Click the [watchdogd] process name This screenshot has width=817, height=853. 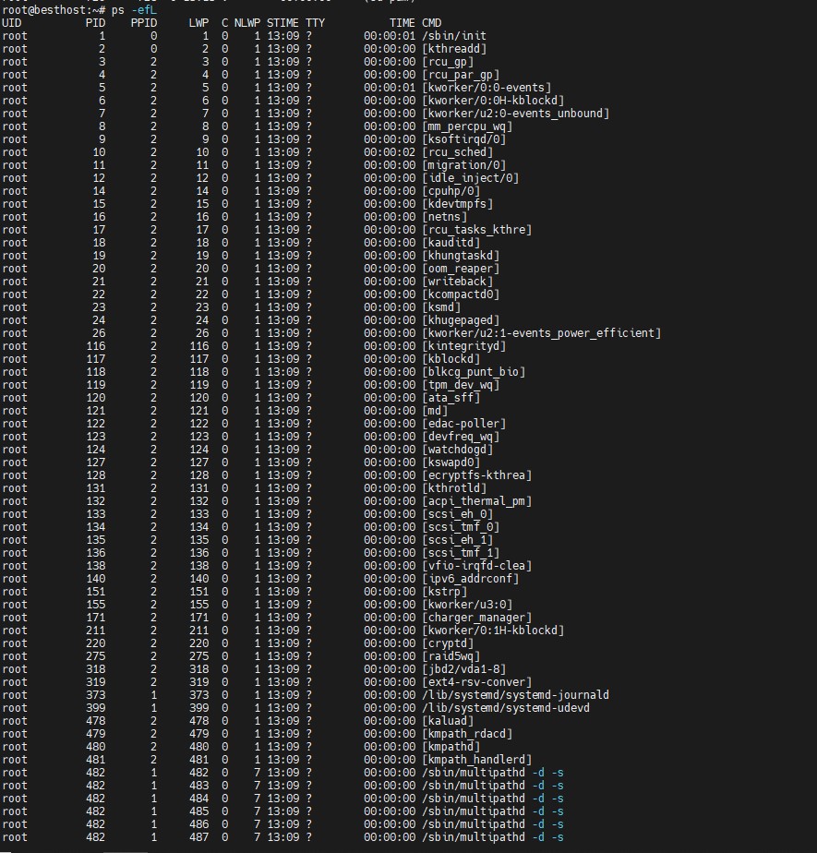(458, 450)
